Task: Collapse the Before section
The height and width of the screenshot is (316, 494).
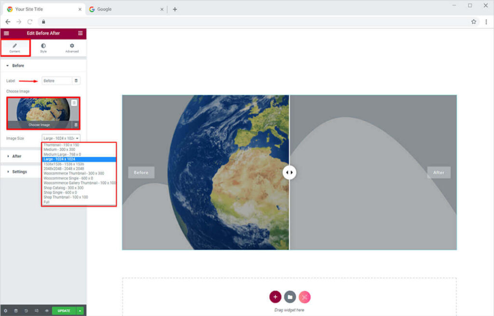Action: click(x=18, y=66)
